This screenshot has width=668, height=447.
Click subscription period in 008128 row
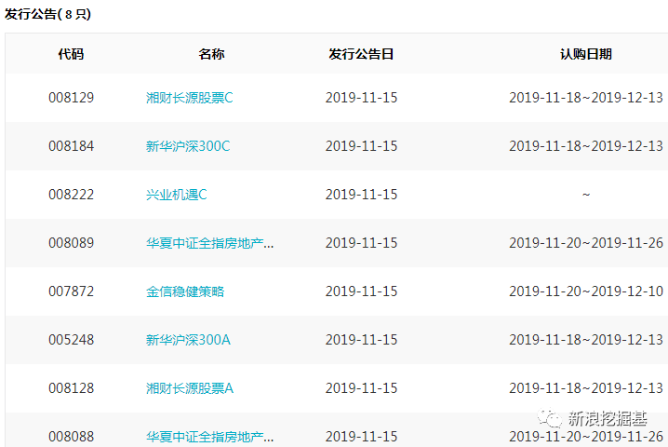tap(586, 388)
